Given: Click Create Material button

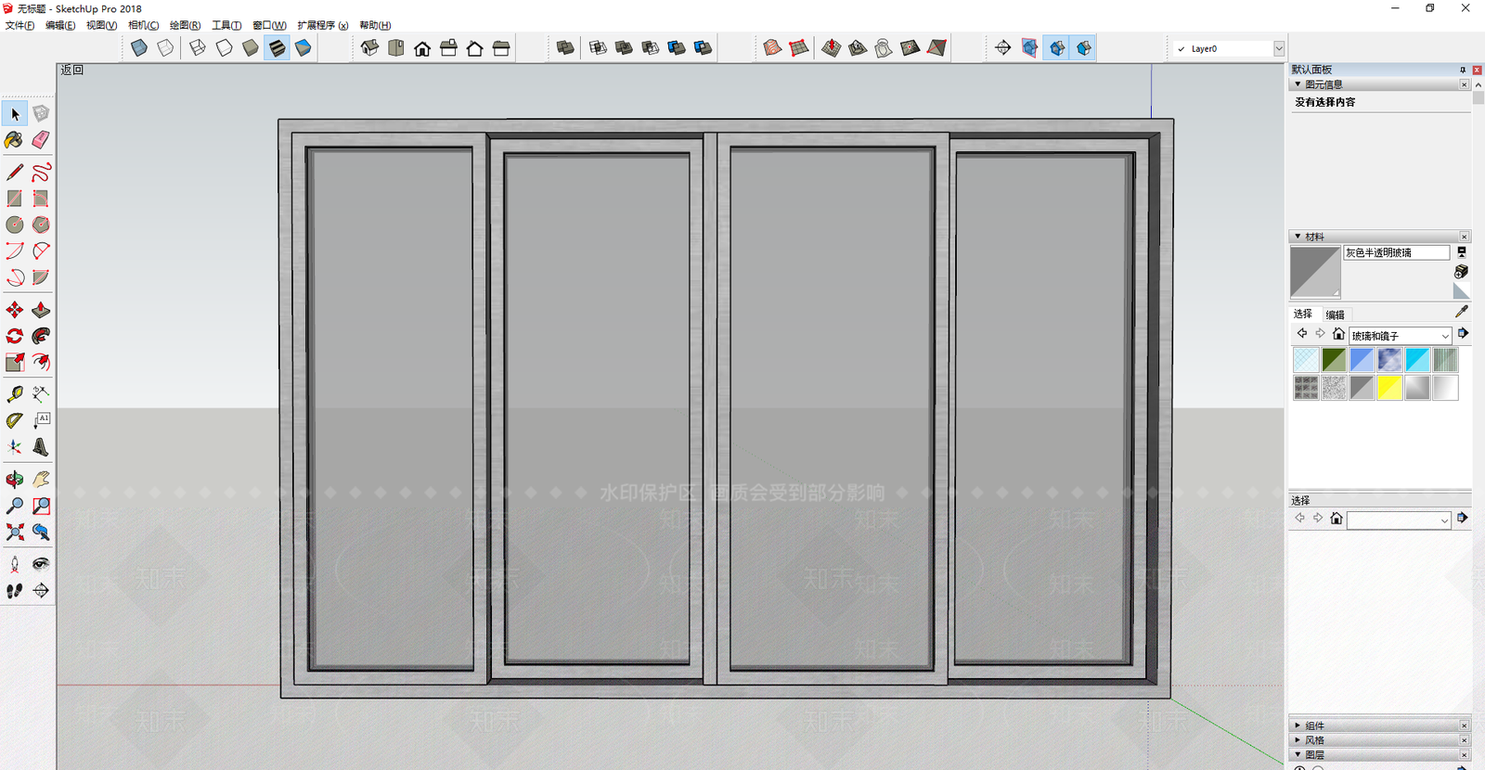Looking at the screenshot, I should click(x=1462, y=272).
